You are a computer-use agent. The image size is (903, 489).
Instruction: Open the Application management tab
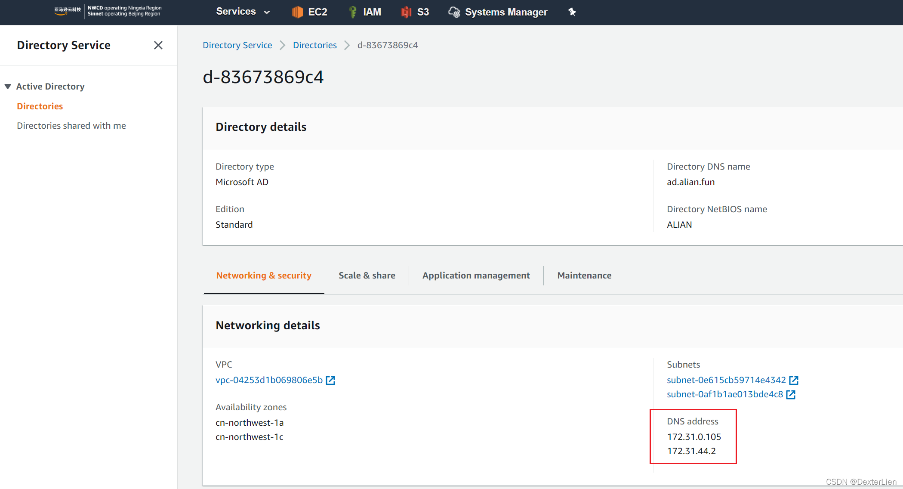(476, 275)
